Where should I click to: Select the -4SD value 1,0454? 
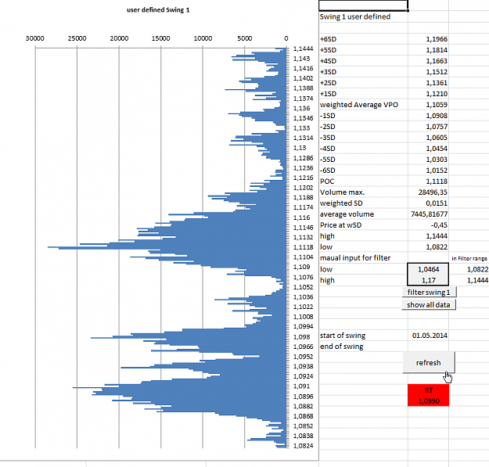pyautogui.click(x=437, y=149)
